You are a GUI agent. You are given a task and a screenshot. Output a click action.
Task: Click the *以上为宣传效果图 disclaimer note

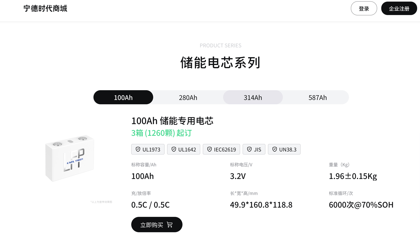tap(101, 202)
